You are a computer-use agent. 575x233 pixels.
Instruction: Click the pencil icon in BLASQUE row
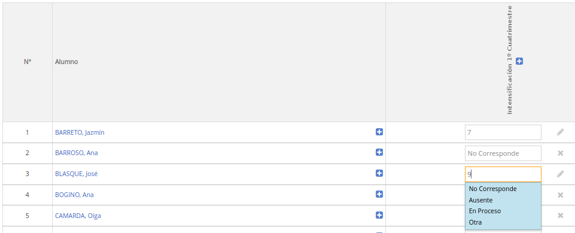pos(560,174)
